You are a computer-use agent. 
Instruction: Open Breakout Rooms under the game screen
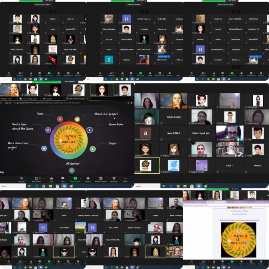[101, 179]
